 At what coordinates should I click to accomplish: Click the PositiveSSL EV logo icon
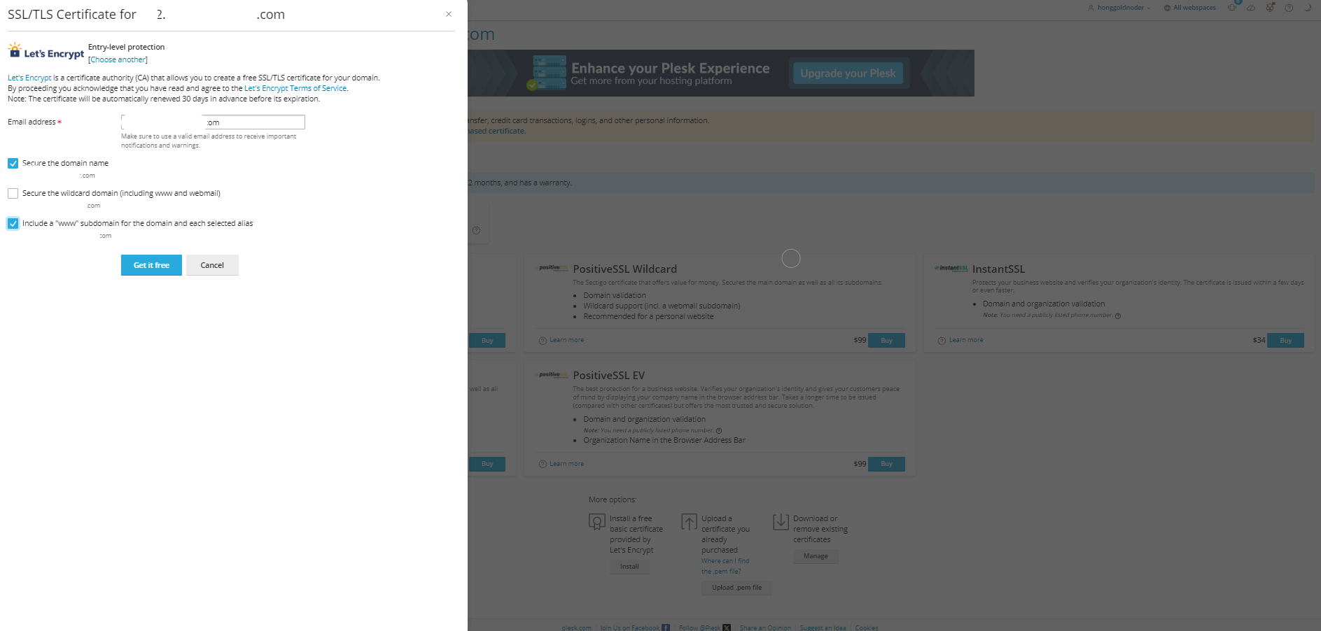551,375
